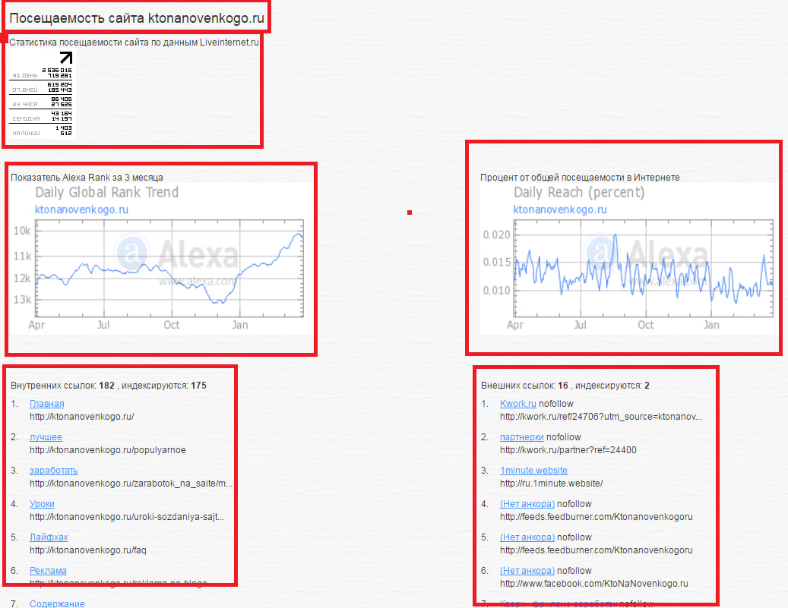Click URL http://ktonanovenkogo.ru/faq
Viewport: 788px width, 608px height.
point(88,550)
